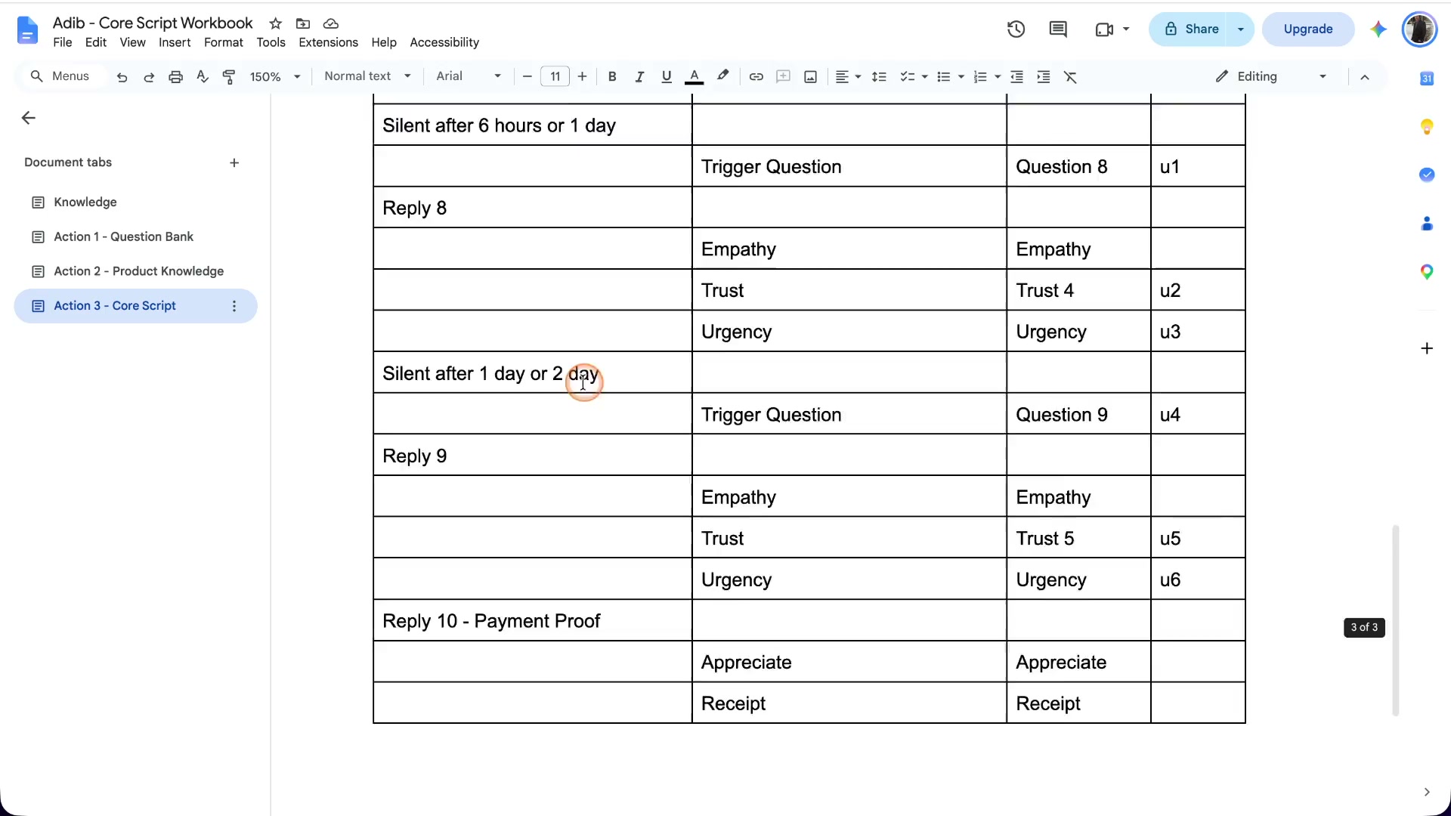
Task: Expand the Share options arrow
Action: tap(1240, 29)
